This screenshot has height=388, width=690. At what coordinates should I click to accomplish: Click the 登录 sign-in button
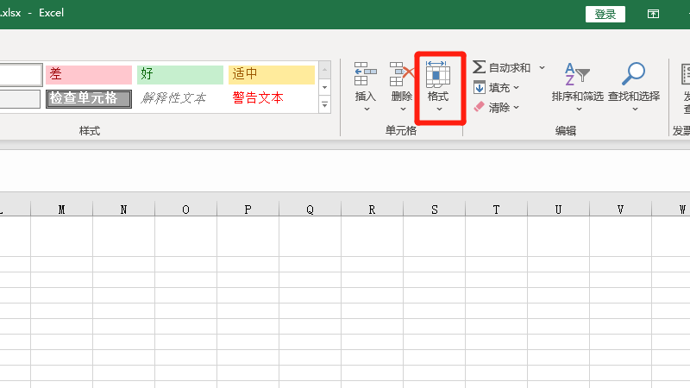[605, 14]
